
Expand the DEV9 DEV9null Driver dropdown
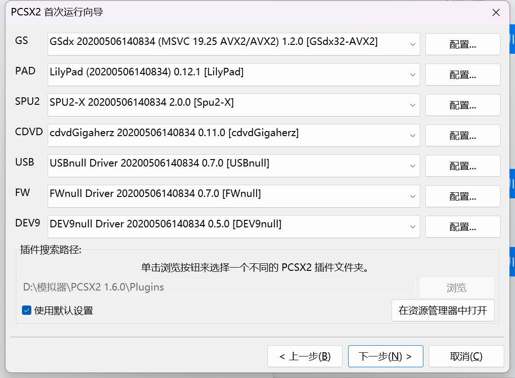coord(234,226)
